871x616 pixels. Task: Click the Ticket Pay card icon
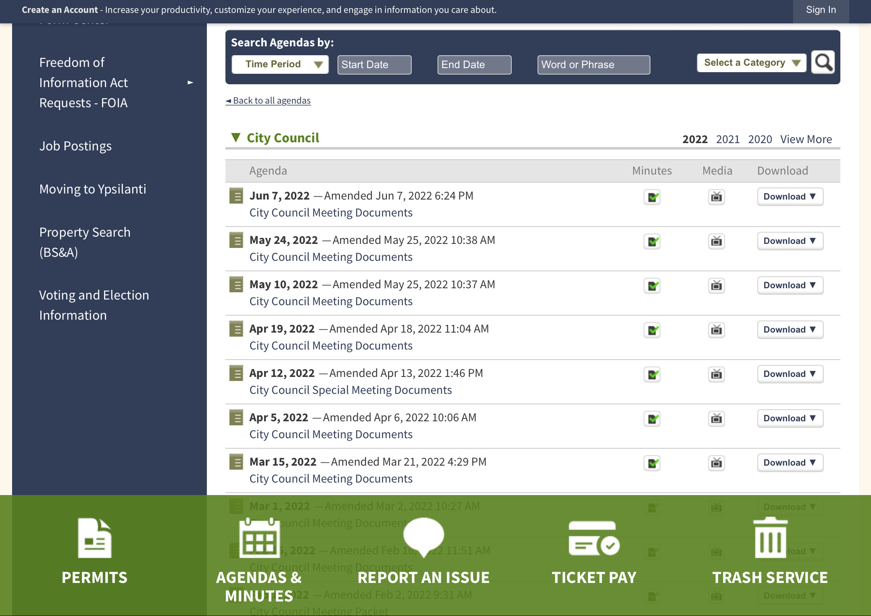click(x=594, y=539)
